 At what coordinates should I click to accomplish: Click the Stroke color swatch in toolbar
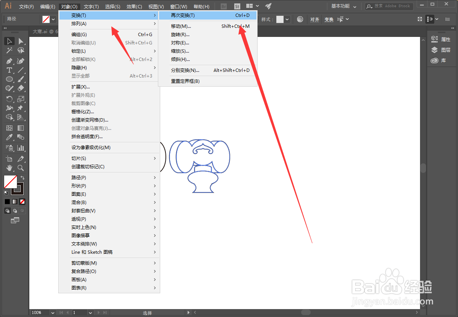point(17,189)
